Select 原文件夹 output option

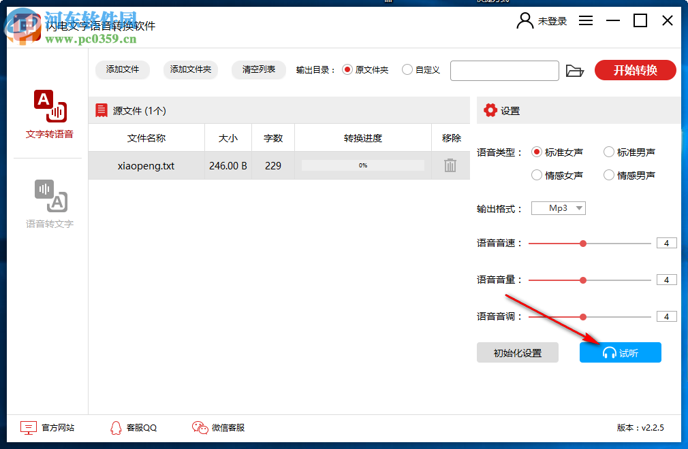tap(365, 69)
